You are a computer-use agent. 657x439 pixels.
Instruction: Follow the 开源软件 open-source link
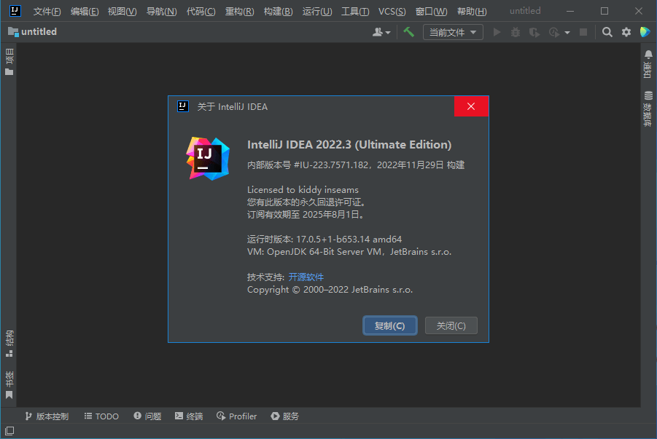(306, 277)
